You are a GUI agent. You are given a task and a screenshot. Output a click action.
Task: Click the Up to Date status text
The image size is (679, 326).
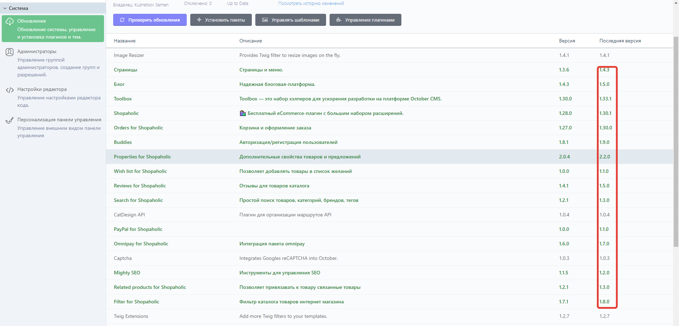pos(238,4)
